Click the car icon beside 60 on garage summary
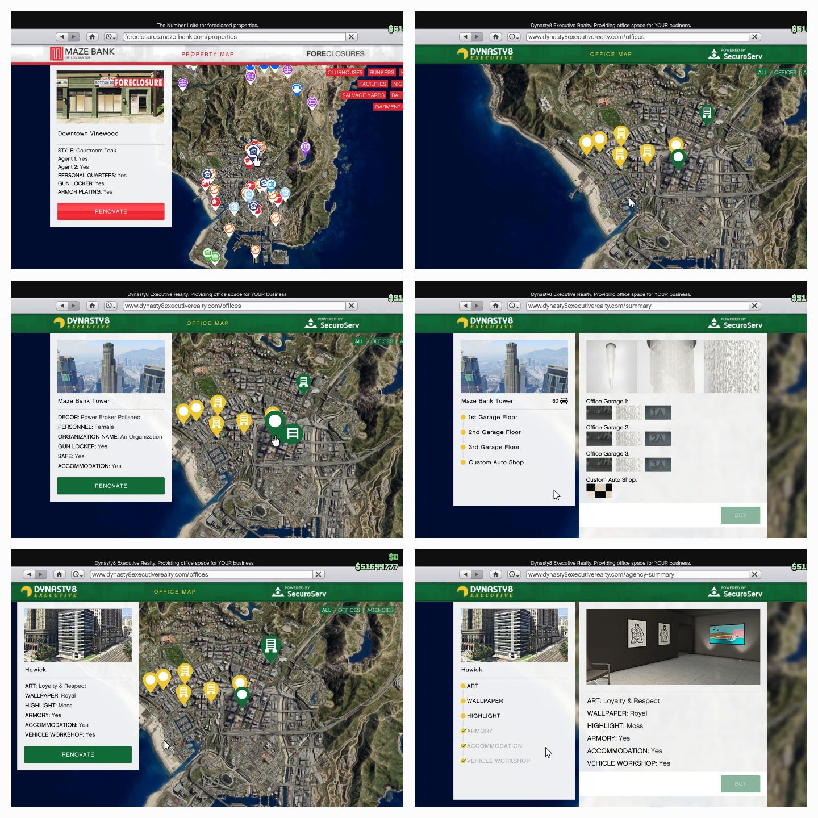 click(x=564, y=401)
